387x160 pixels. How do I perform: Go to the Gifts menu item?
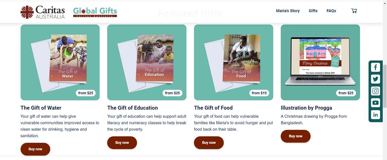[313, 11]
